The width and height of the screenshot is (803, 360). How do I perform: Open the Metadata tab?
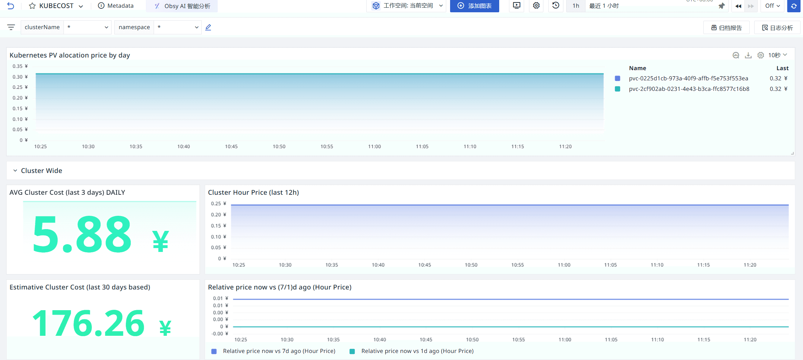[116, 6]
